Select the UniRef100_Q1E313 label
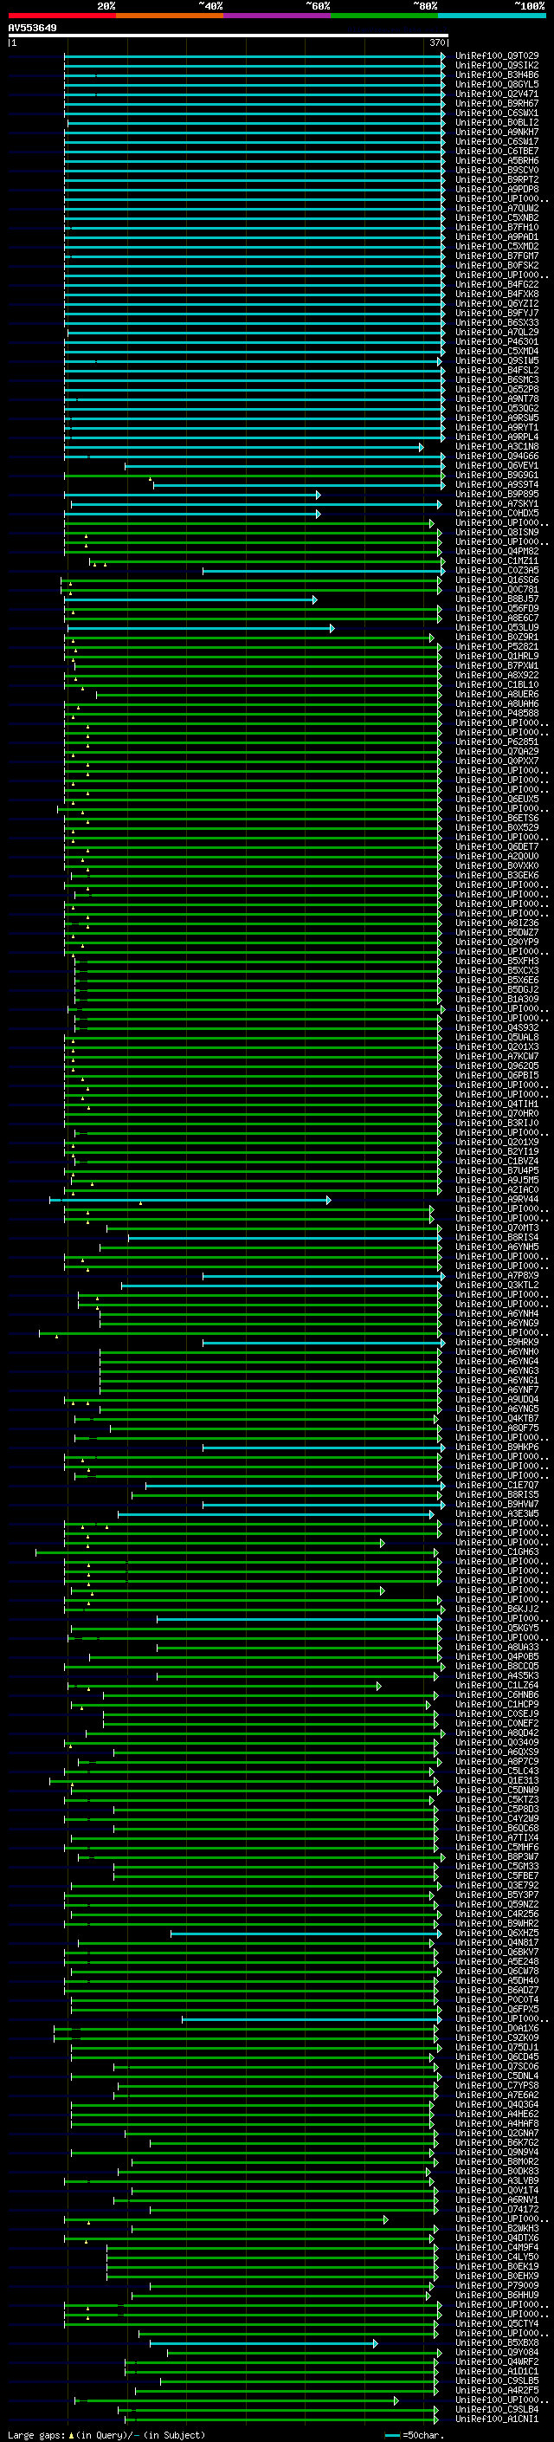Screen dimensions: 554x2442 [x=497, y=1780]
